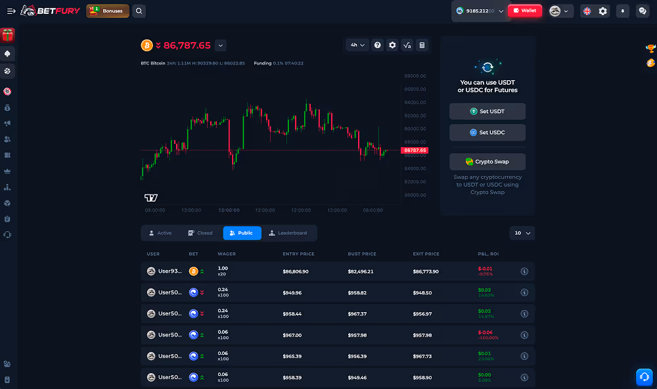Open the hamburger menu next to BetFury logo

(x=11, y=10)
